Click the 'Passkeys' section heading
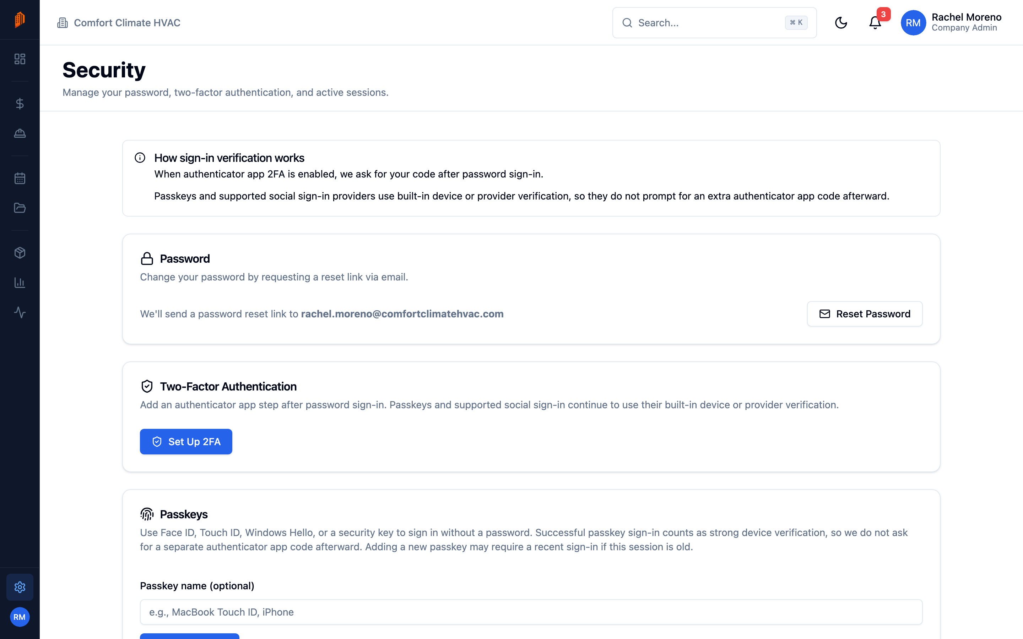This screenshot has width=1023, height=639. coord(184,515)
